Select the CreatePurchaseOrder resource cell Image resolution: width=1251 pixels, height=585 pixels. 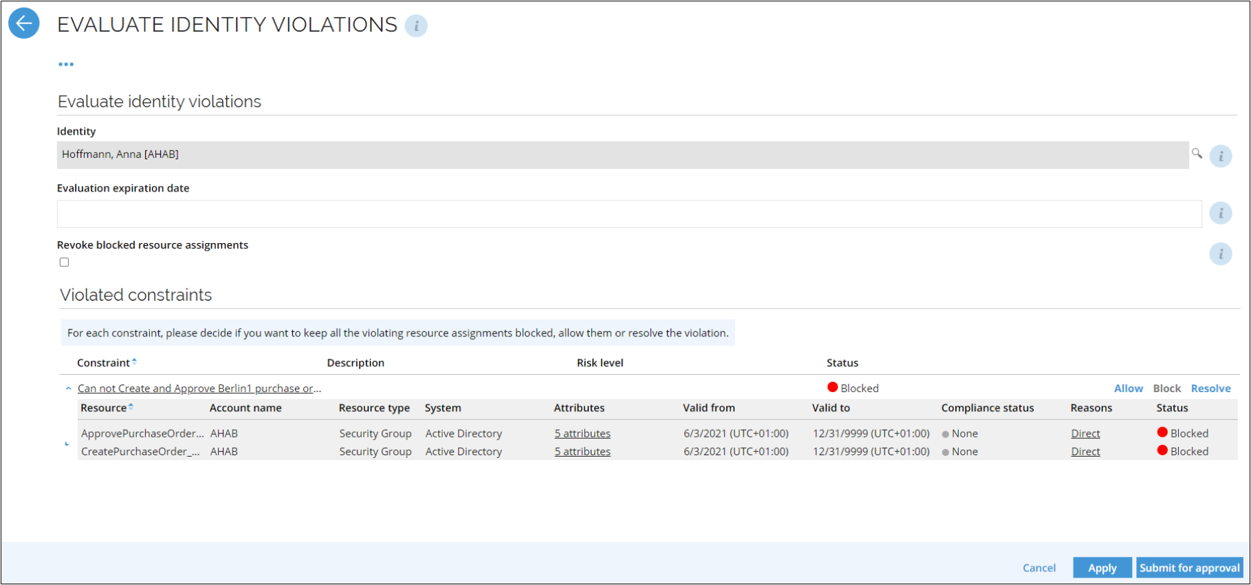(140, 452)
